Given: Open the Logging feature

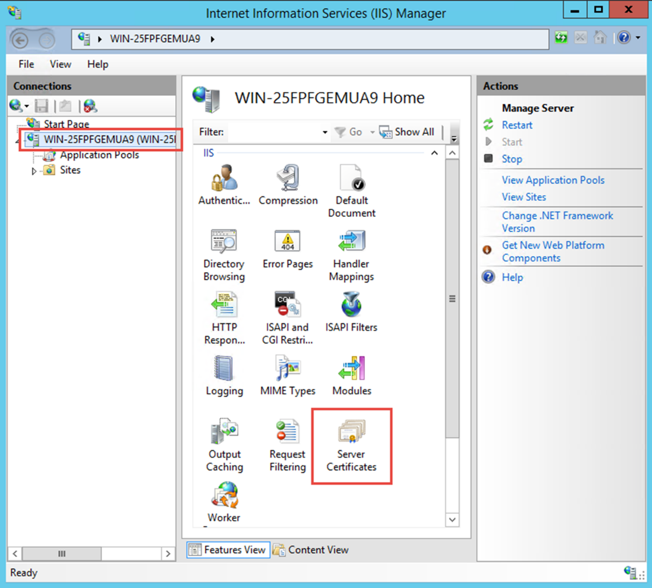Looking at the screenshot, I should click(x=224, y=376).
